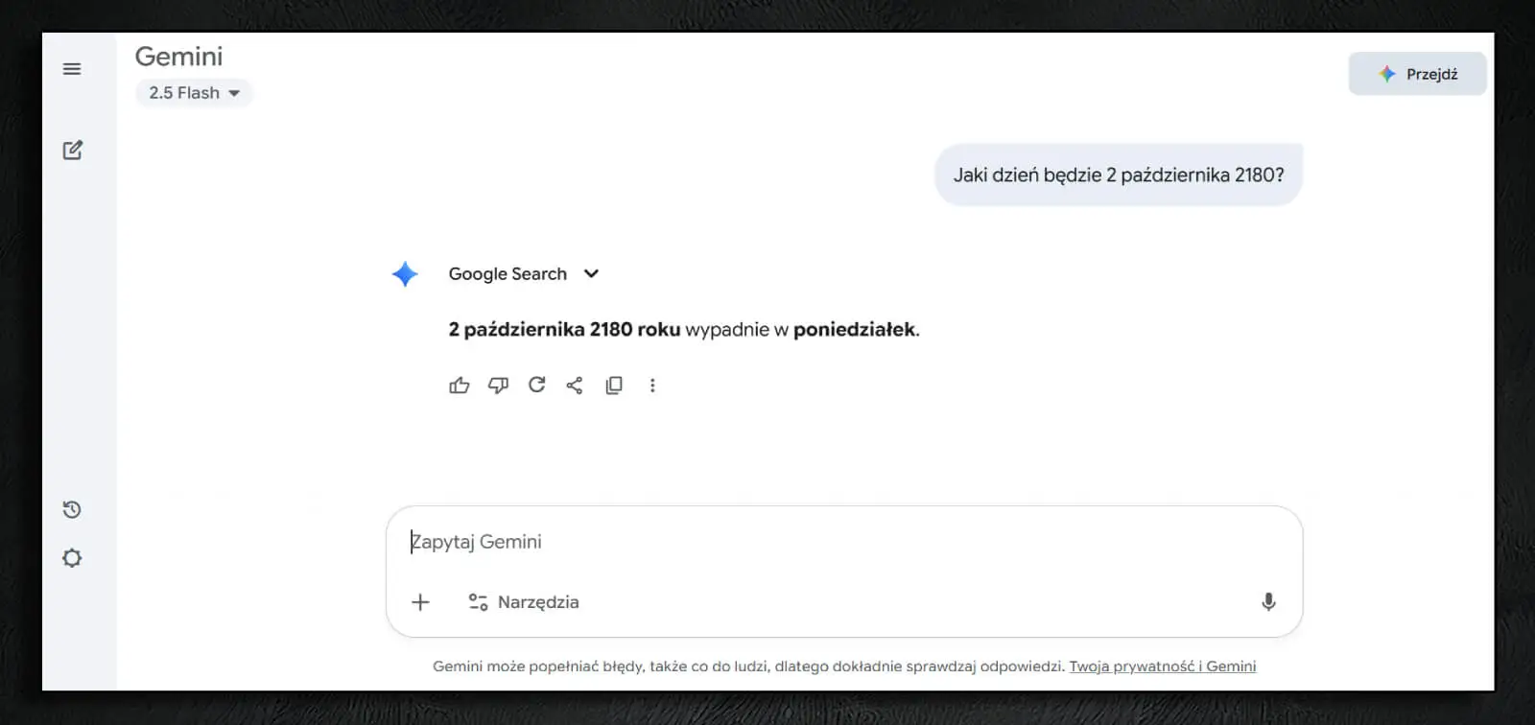This screenshot has height=725, width=1535.
Task: Open settings gear in sidebar
Action: [72, 558]
